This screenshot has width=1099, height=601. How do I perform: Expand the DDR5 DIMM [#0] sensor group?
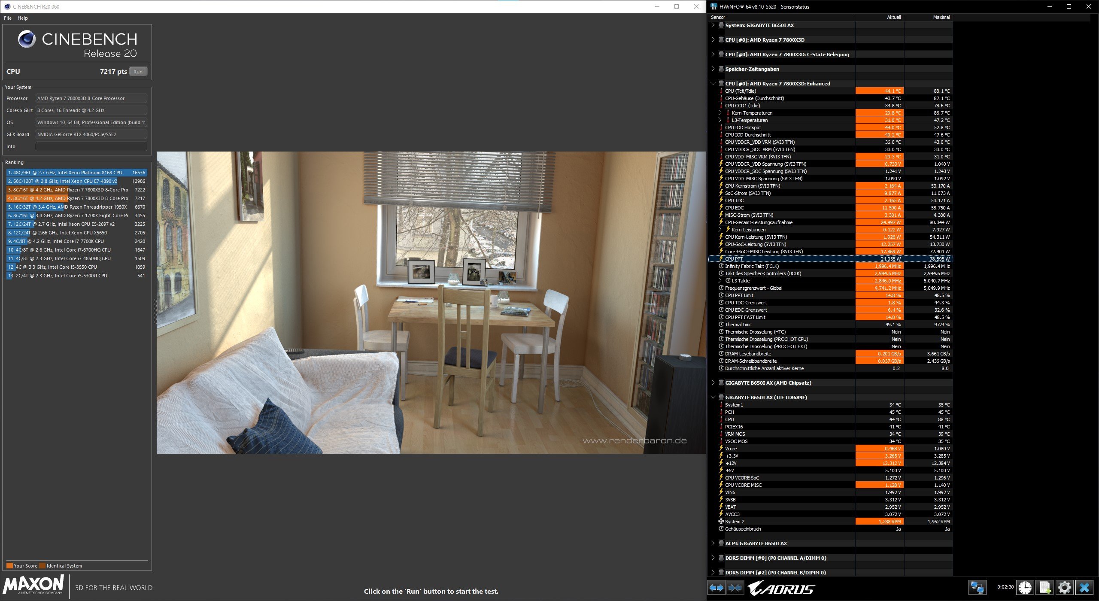click(713, 558)
